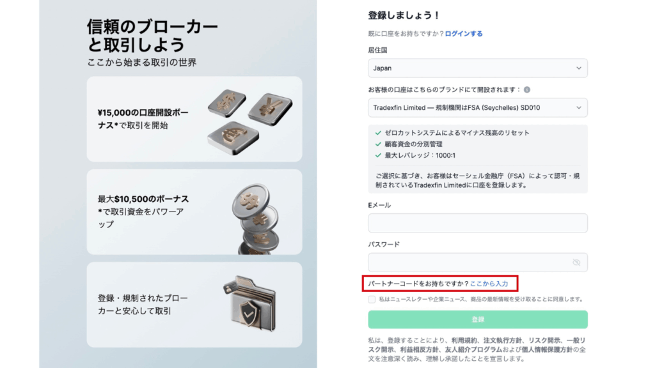
Task: Click the info icon beside brand label
Action: (527, 89)
